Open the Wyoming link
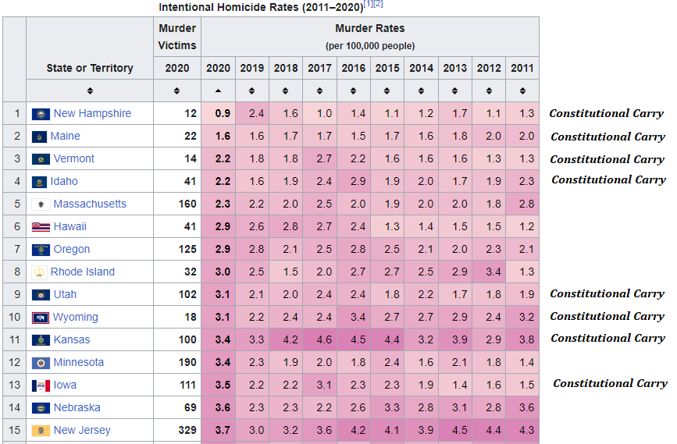This screenshot has height=444, width=677. click(x=76, y=317)
